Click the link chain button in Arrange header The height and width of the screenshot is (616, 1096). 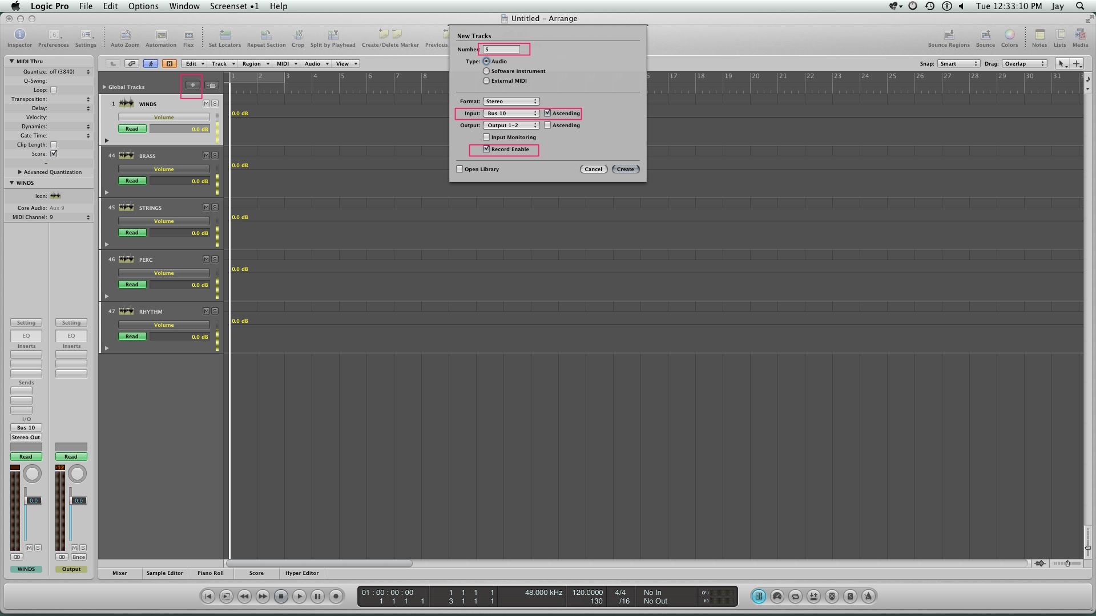point(132,63)
